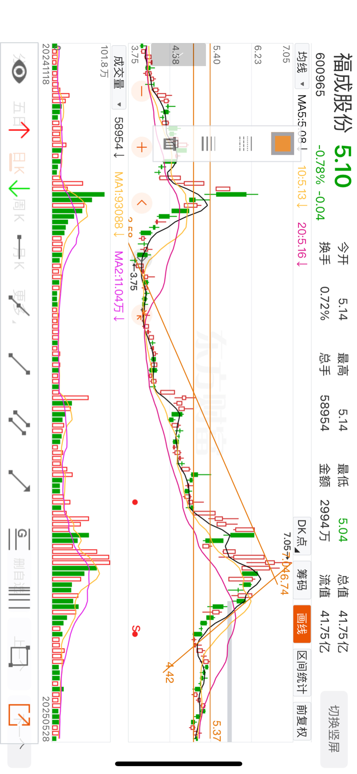The image size is (357, 774).
Task: Toggle drawing visibility eye icon
Action: coord(19,71)
